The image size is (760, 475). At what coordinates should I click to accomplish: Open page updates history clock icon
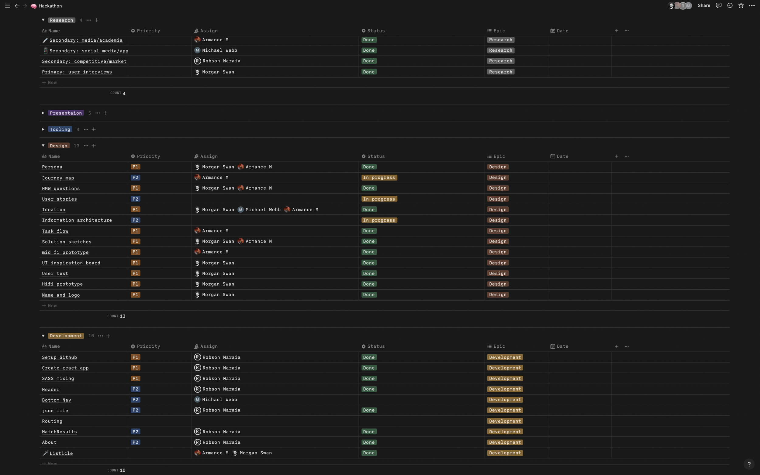[730, 6]
